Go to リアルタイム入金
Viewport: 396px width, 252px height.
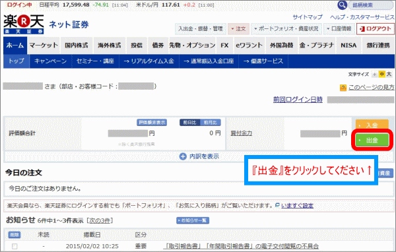(x=149, y=61)
